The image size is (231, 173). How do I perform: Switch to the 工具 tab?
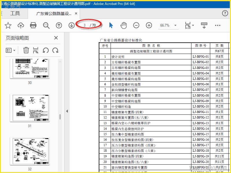pos(15,13)
